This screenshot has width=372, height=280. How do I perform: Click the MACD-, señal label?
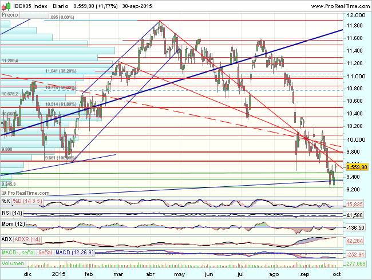point(18,253)
